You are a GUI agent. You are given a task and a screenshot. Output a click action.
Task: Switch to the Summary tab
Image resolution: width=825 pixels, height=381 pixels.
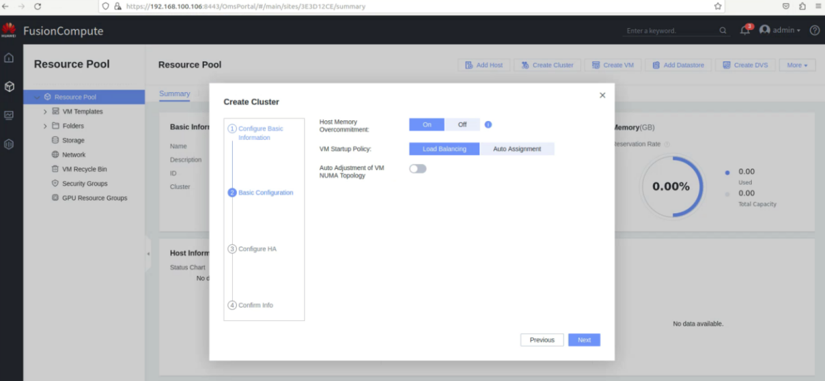(175, 94)
